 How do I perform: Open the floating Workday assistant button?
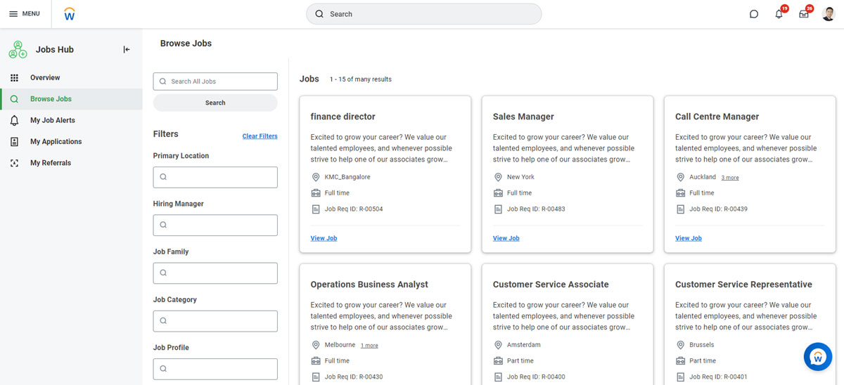(817, 357)
